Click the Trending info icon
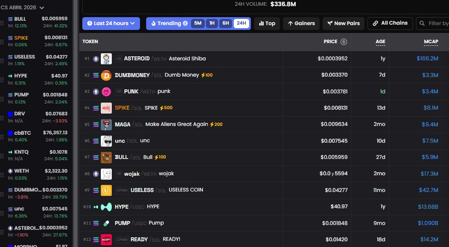This screenshot has width=449, height=247. point(185,23)
